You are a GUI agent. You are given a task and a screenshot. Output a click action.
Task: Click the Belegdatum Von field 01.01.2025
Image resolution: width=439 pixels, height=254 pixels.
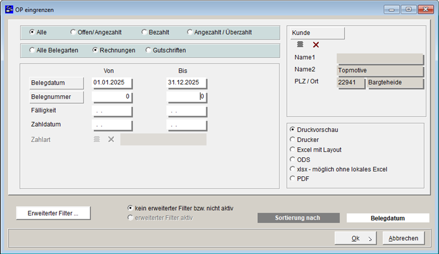[112, 83]
